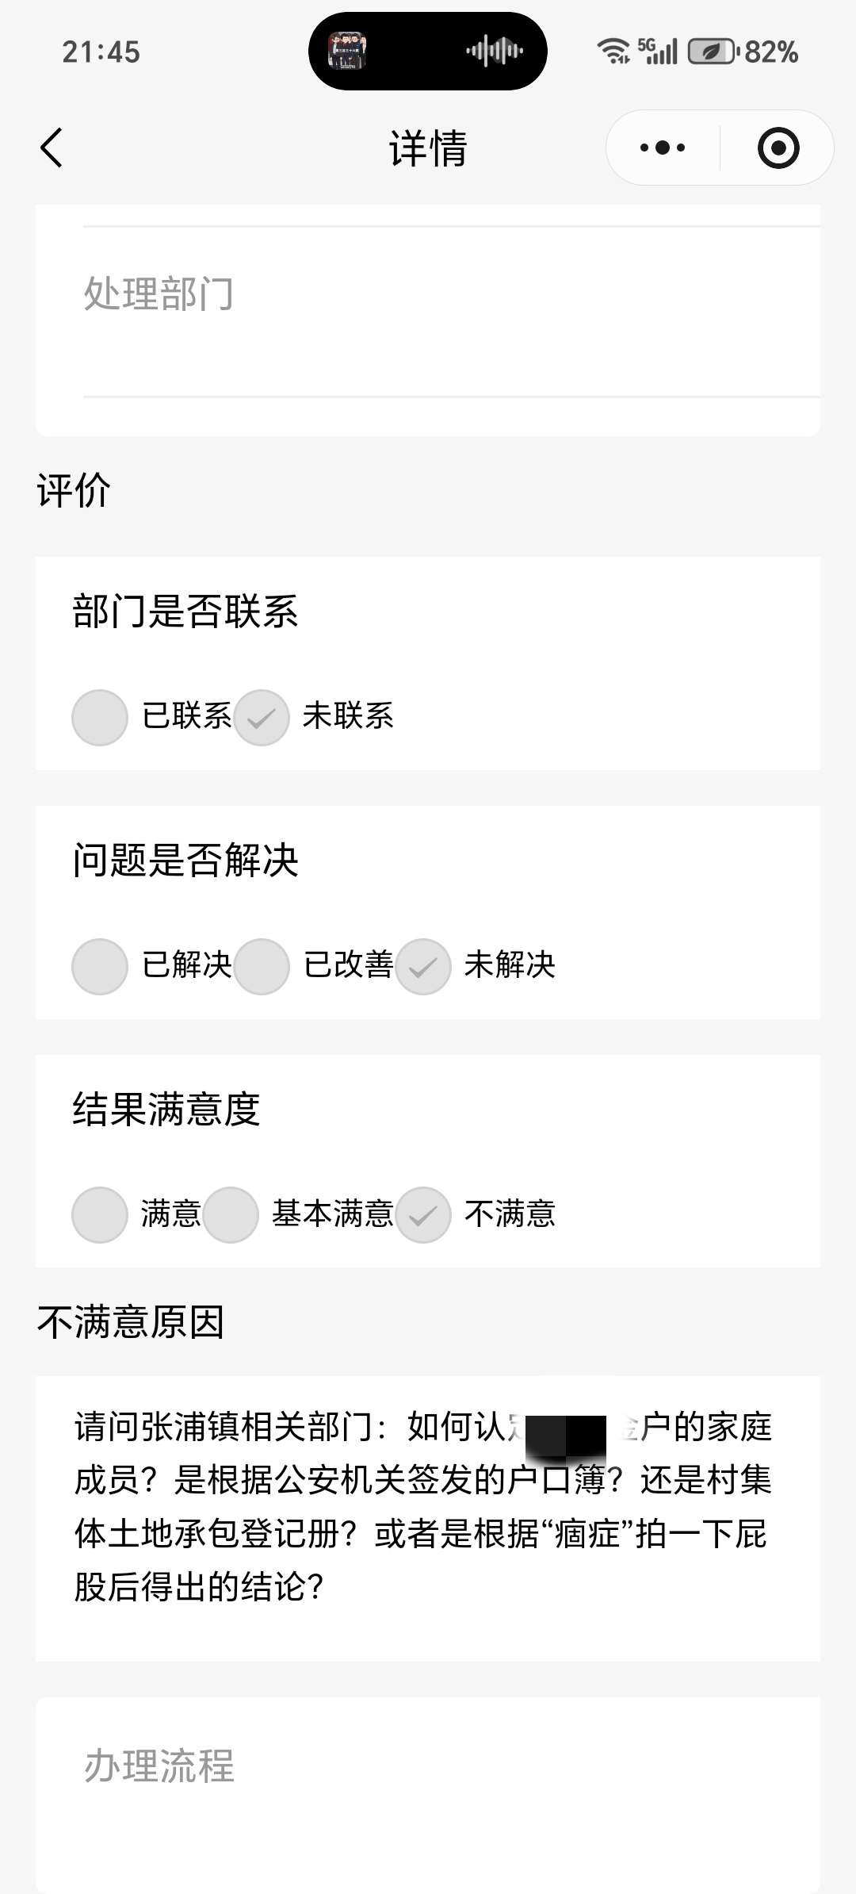This screenshot has height=1894, width=856.
Task: Pick the 基本满意 satisfaction radio
Action: pos(231,1214)
